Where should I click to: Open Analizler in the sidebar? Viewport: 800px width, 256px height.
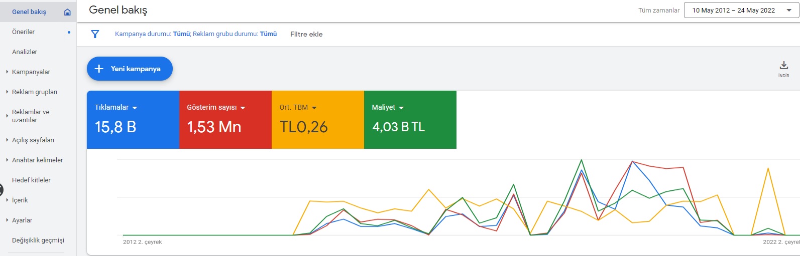coord(25,52)
